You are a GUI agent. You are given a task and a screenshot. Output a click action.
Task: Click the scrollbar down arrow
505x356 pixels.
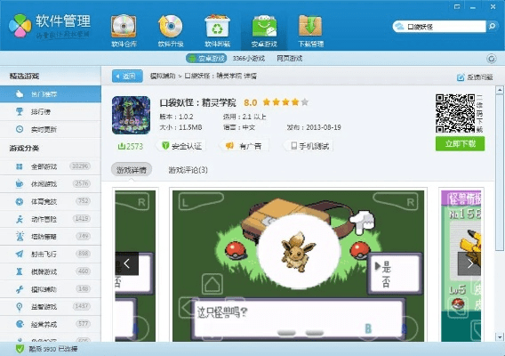pyautogui.click(x=500, y=337)
